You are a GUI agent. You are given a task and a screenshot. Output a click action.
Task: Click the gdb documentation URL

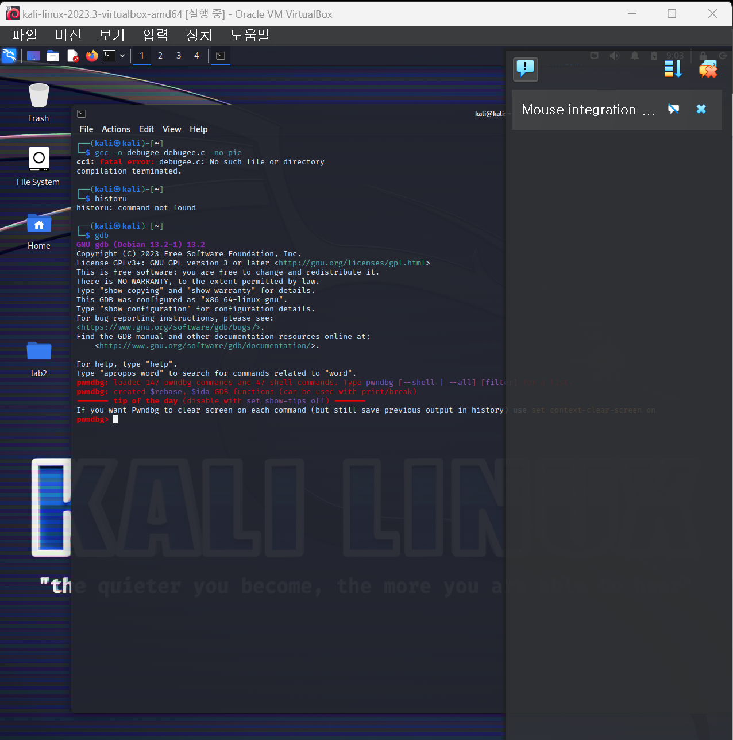(206, 346)
